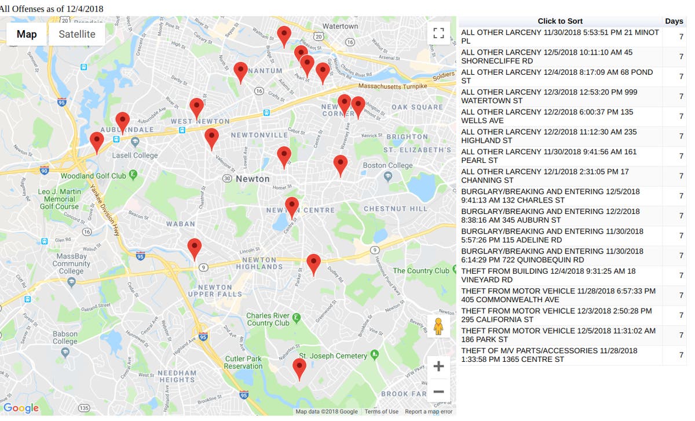
Task: Click the red marker near Auburndale
Action: click(122, 122)
